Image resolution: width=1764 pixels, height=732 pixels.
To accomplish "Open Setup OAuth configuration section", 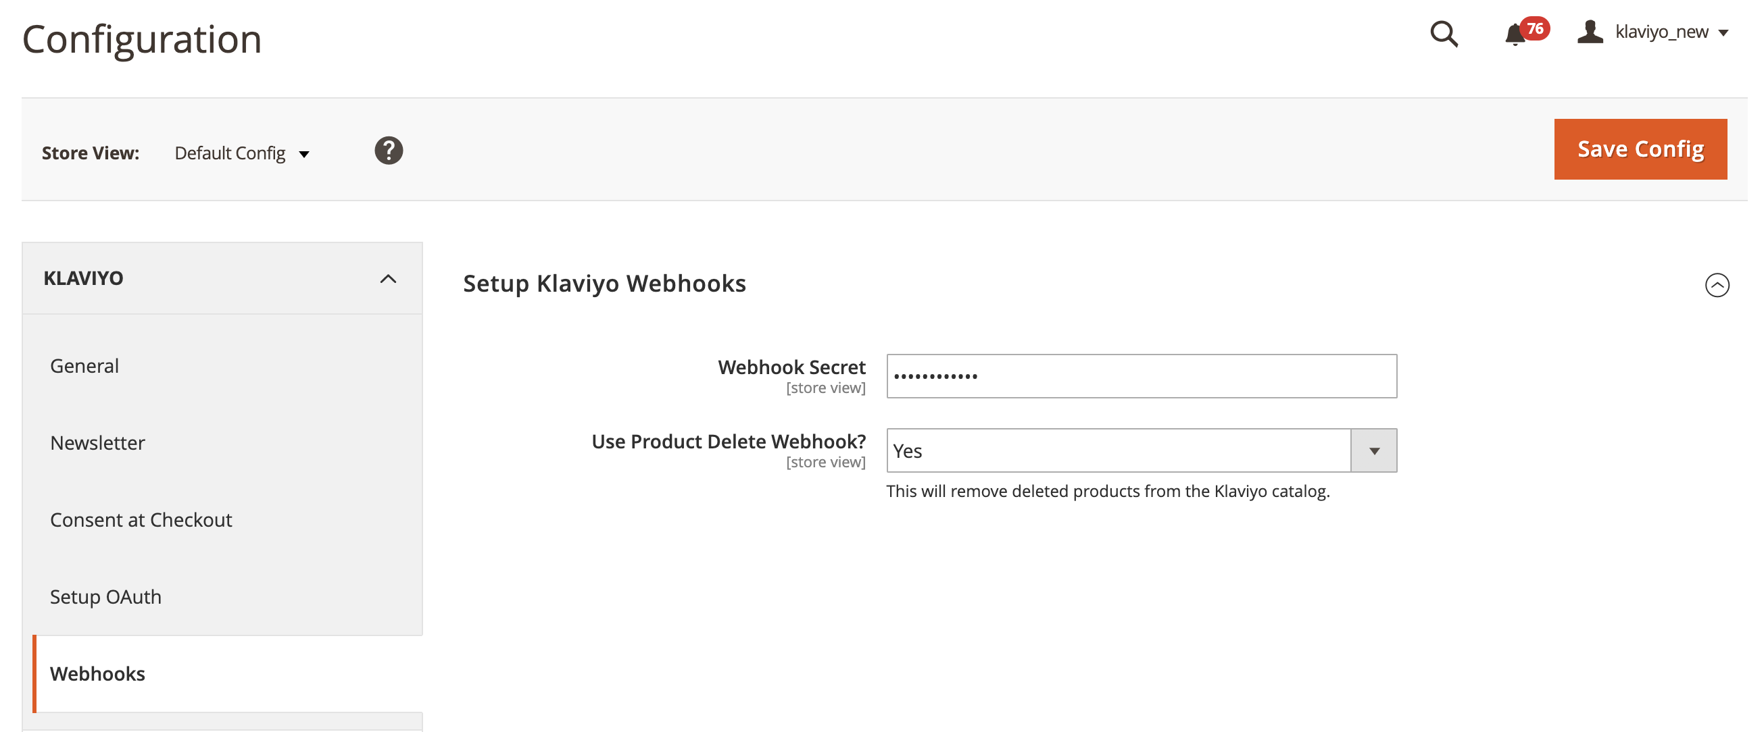I will (105, 595).
